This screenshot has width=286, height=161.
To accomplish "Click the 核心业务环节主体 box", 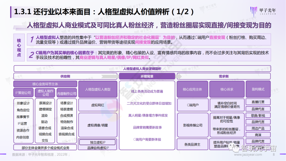I will coord(45,84).
